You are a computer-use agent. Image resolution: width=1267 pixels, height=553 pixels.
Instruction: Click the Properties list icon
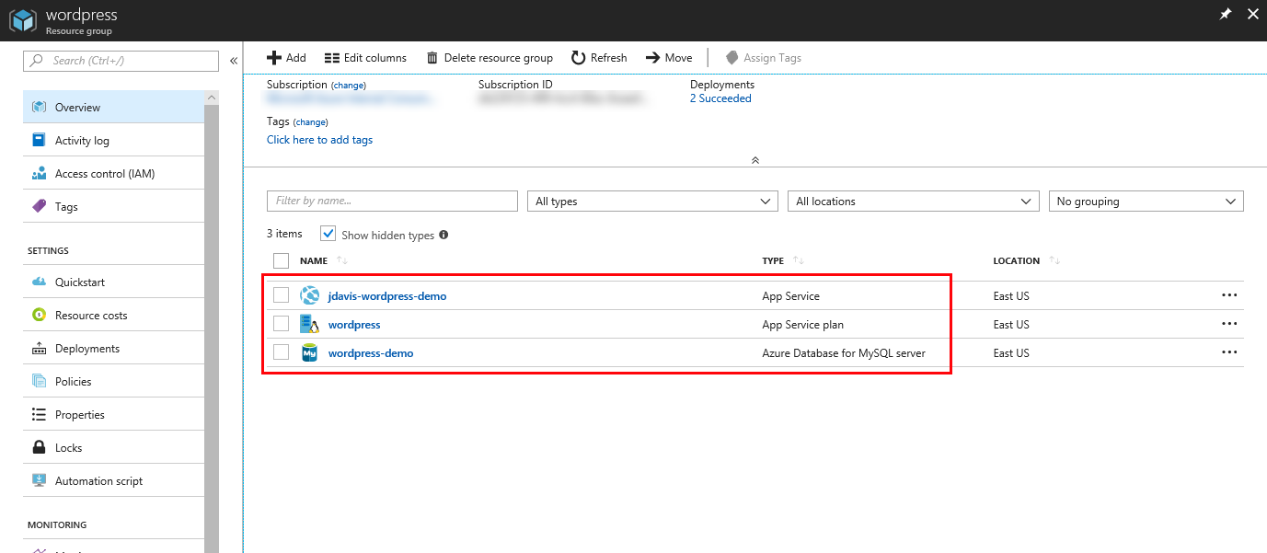pyautogui.click(x=39, y=414)
